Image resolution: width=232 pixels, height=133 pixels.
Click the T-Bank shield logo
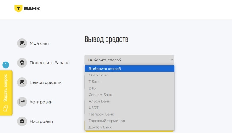click(x=18, y=9)
